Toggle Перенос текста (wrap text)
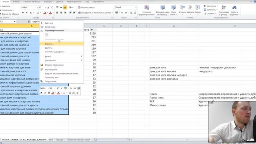 click(x=86, y=8)
